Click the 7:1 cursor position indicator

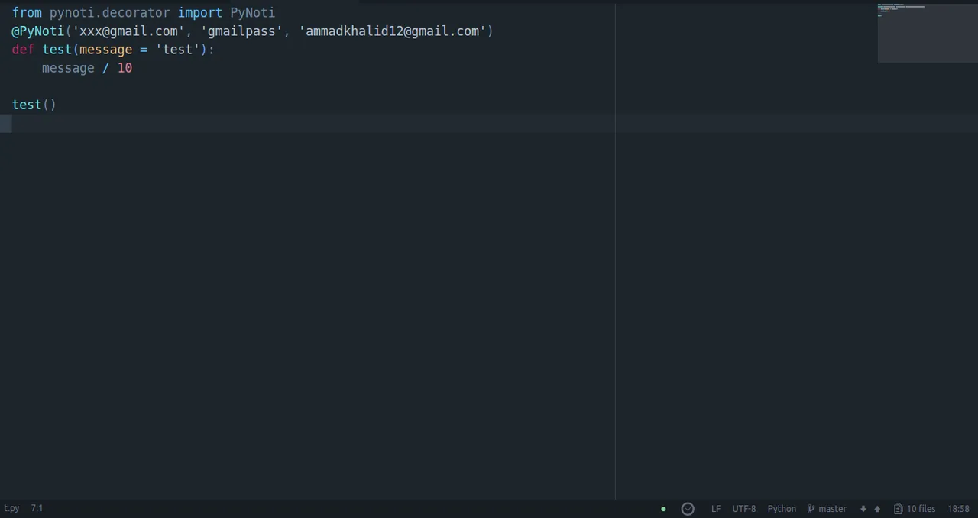37,508
